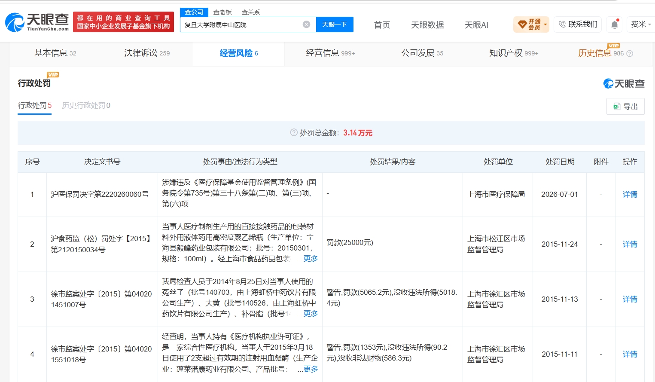Go to 首页 in top navigation
This screenshot has width=655, height=382.
(382, 25)
